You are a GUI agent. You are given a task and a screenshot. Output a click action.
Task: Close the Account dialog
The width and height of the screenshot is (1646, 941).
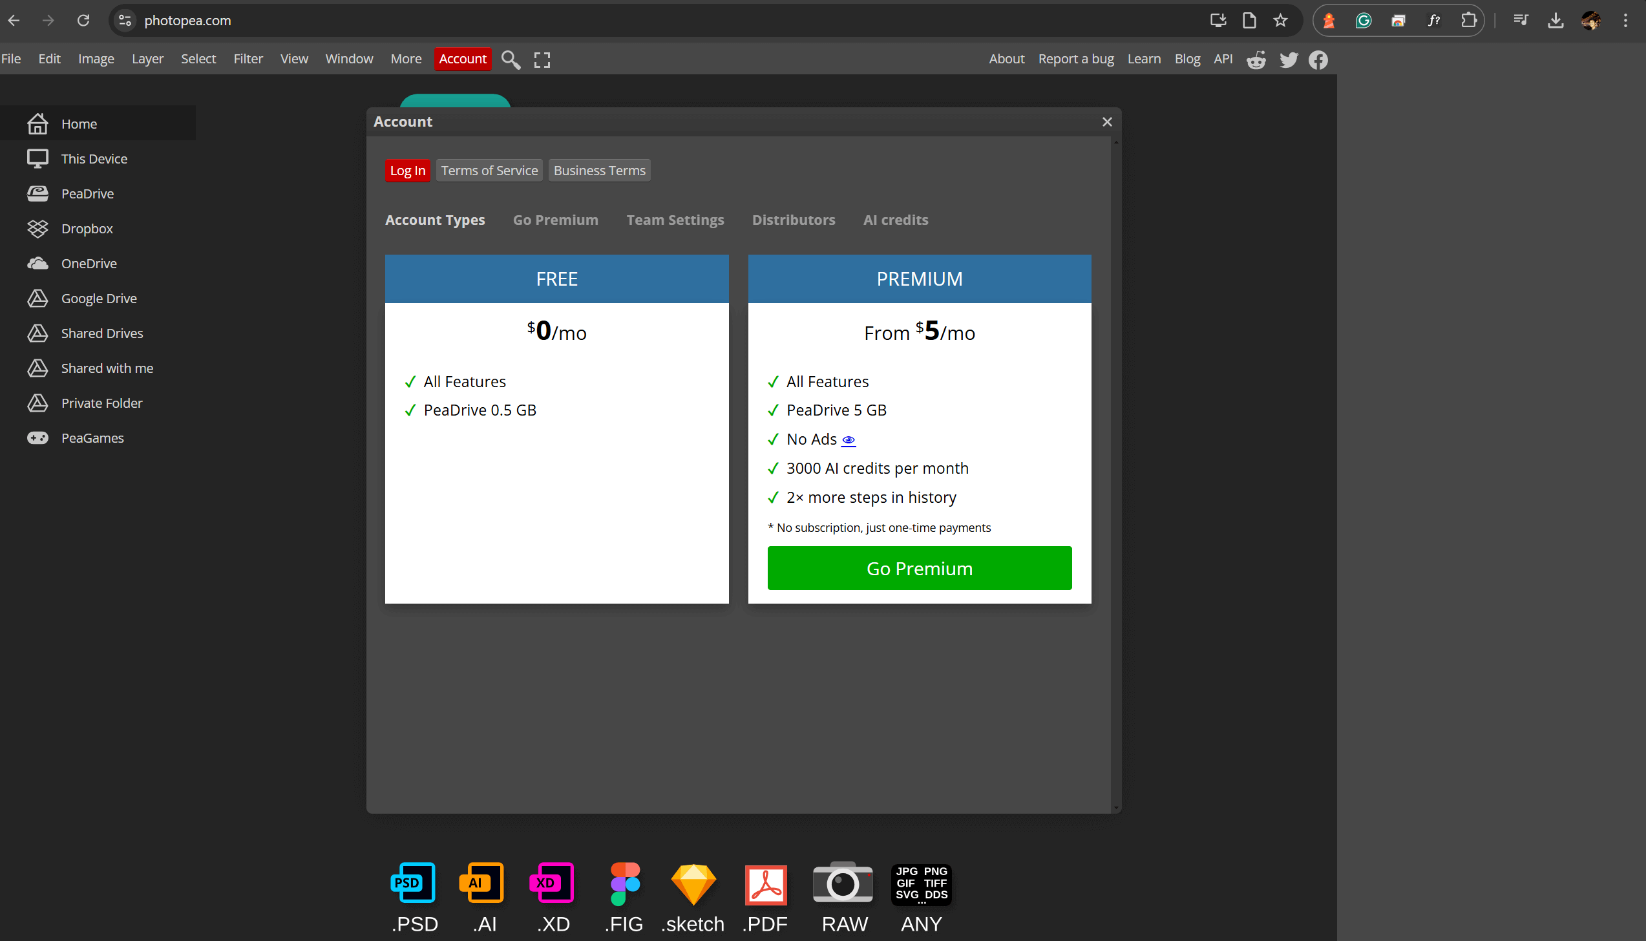coord(1107,122)
